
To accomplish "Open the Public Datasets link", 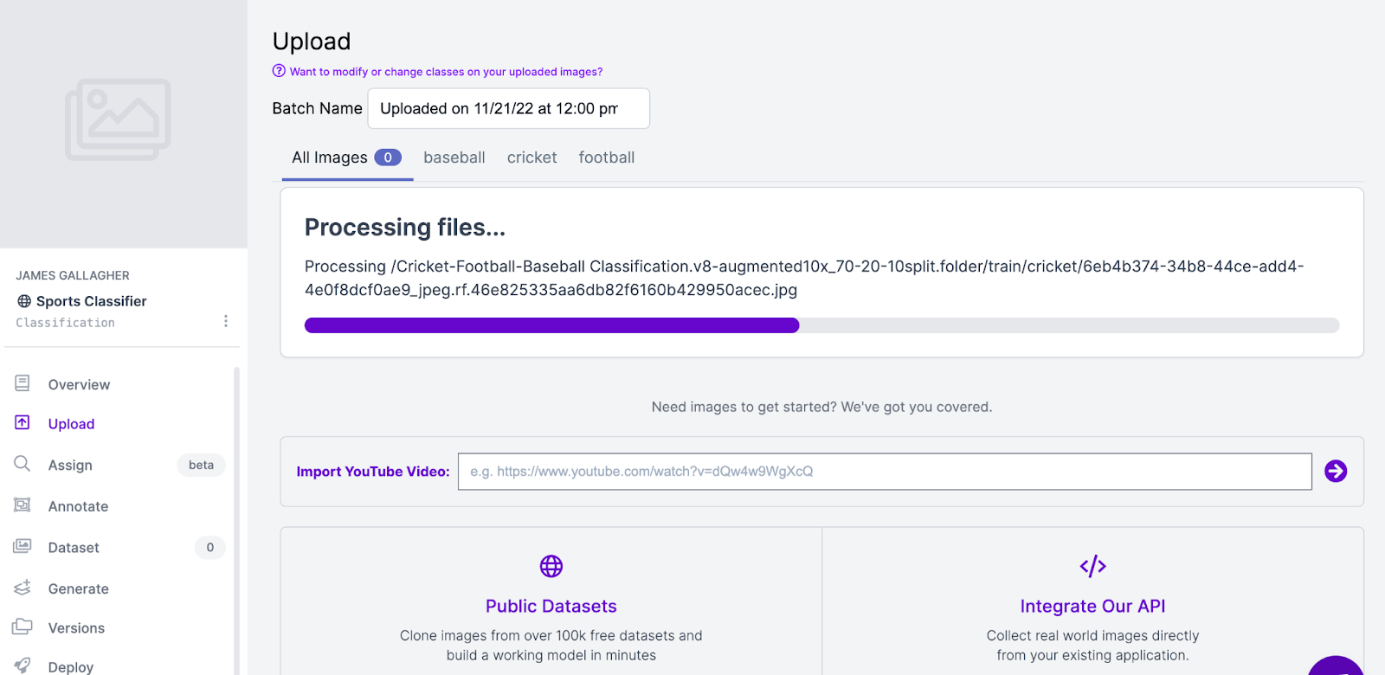I will coord(551,606).
